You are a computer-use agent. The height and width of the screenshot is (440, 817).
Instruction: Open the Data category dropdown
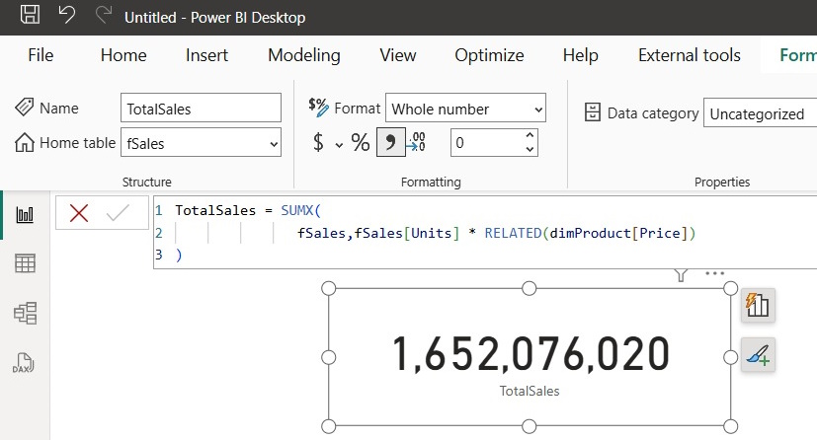761,112
